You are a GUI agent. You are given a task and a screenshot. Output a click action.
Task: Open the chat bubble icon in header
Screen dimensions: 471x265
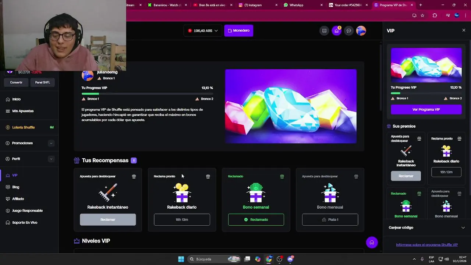(349, 31)
